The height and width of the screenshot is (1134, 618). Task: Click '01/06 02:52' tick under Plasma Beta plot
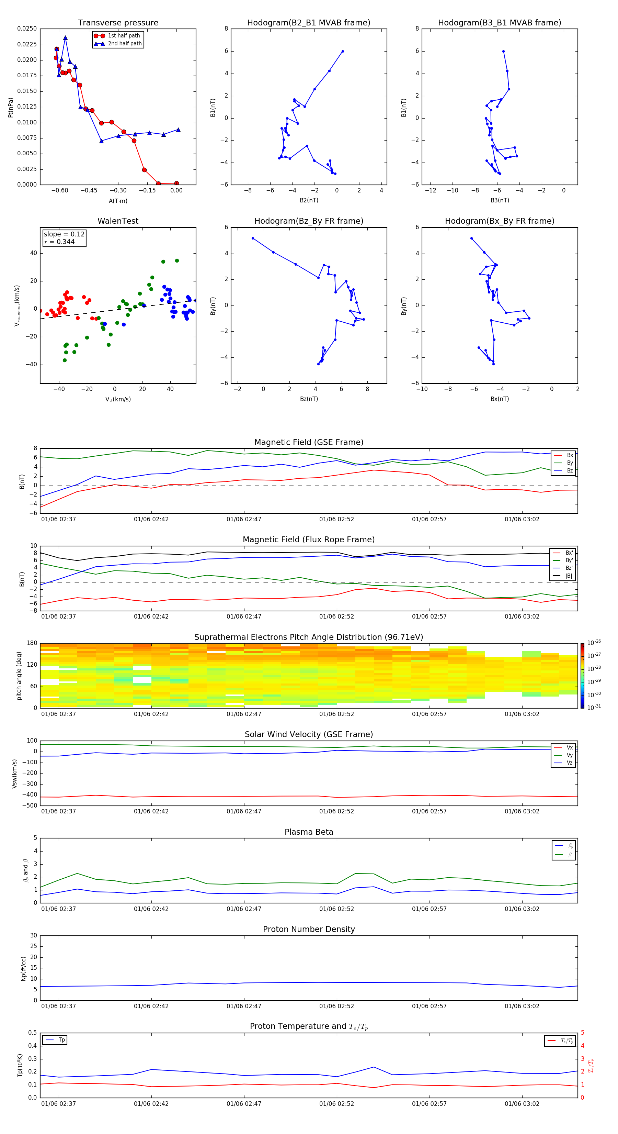tap(336, 909)
